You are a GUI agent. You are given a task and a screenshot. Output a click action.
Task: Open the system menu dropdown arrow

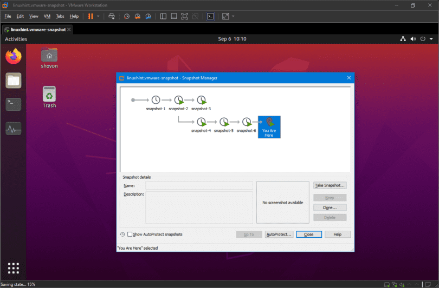tap(431, 39)
